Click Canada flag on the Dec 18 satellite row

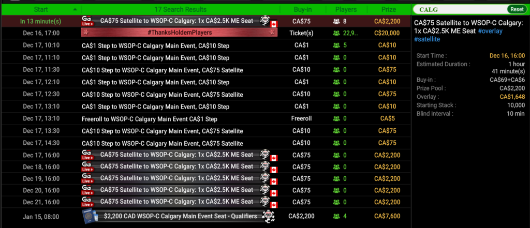coord(274,170)
